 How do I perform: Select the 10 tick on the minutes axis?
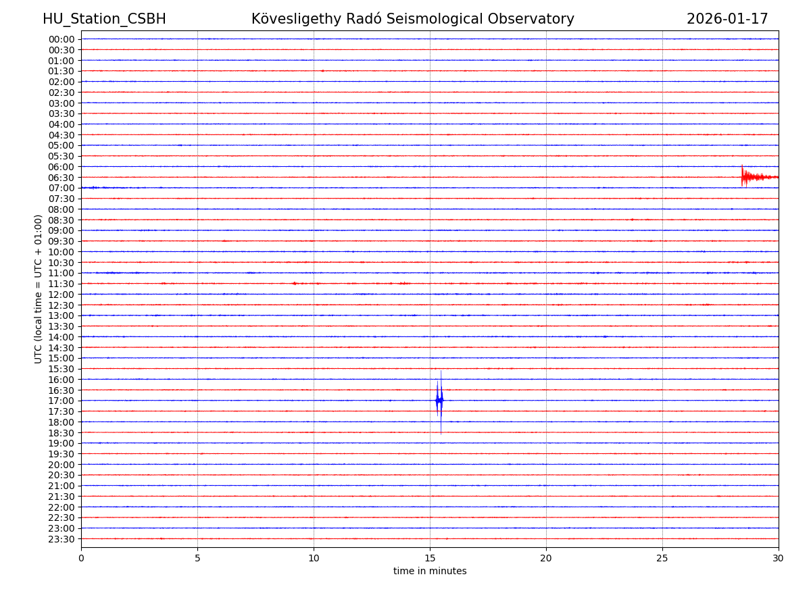(x=314, y=558)
